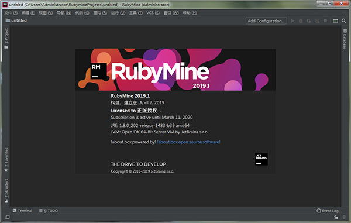351x223 pixels.
Task: Click the JetBrains logo in the About box
Action: coord(261,159)
